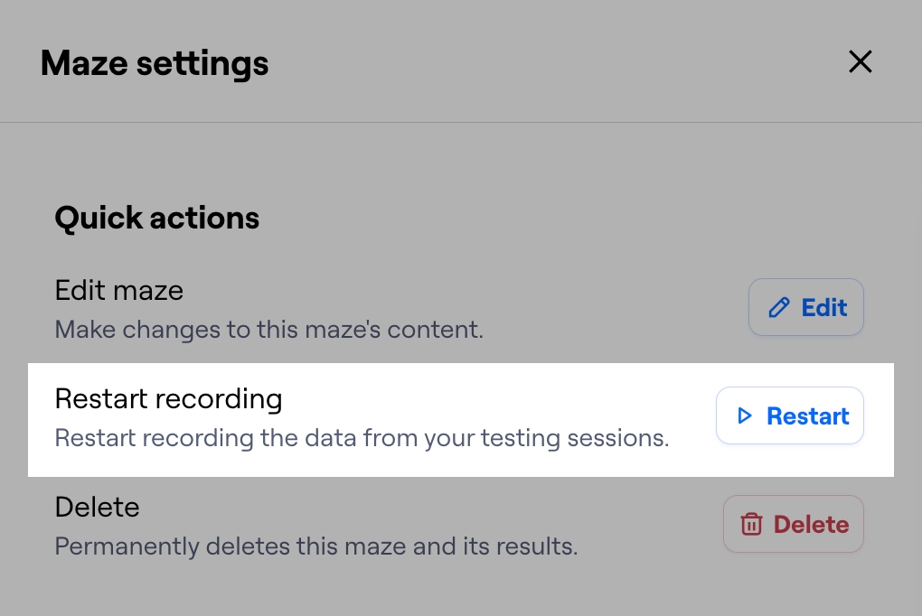The height and width of the screenshot is (616, 922).
Task: Select the Edit maze label
Action: (118, 290)
